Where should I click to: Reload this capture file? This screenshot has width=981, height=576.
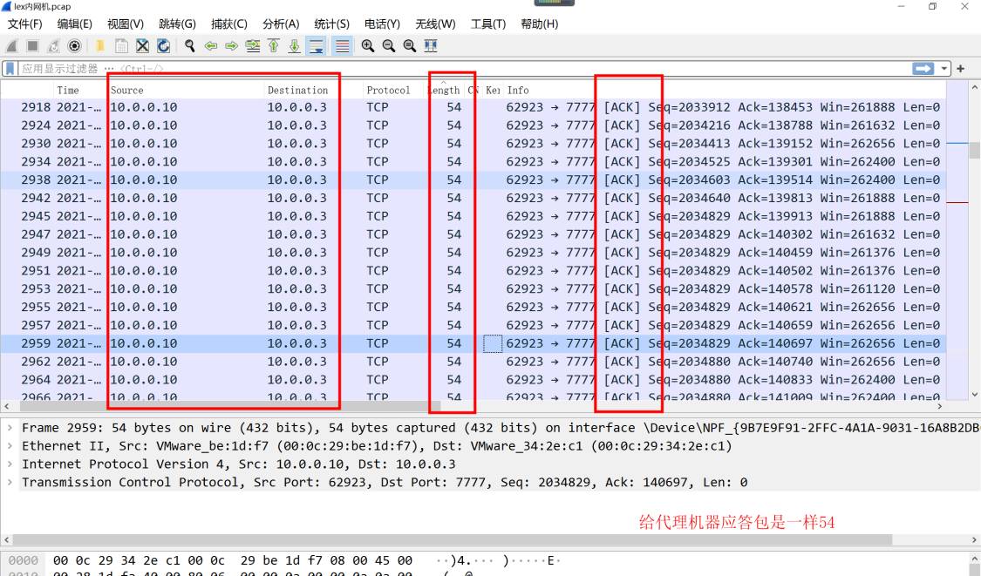point(163,45)
